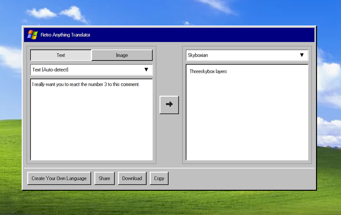Click the translate arrow button between panels
Viewport: 341px width, 215px height.
point(169,105)
